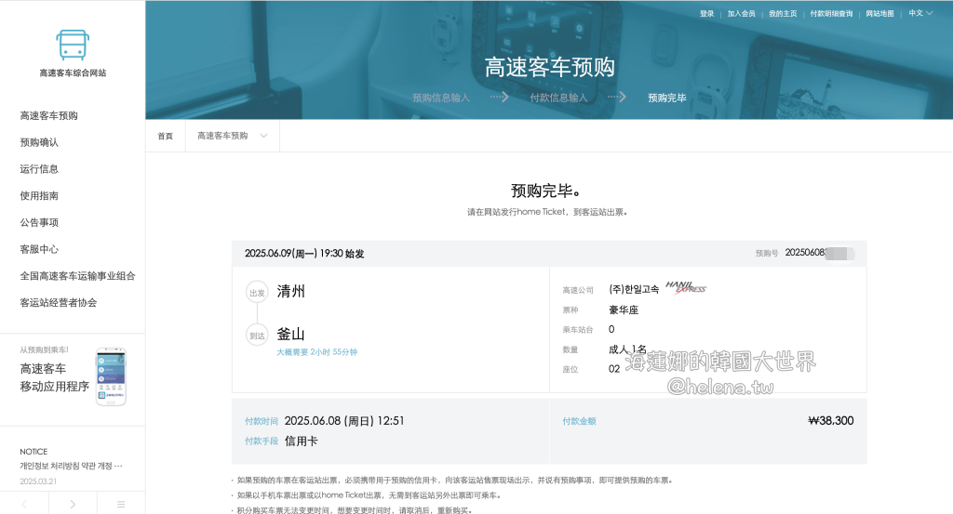This screenshot has width=953, height=514.
Task: Open the 中文 language dropdown
Action: [x=920, y=13]
